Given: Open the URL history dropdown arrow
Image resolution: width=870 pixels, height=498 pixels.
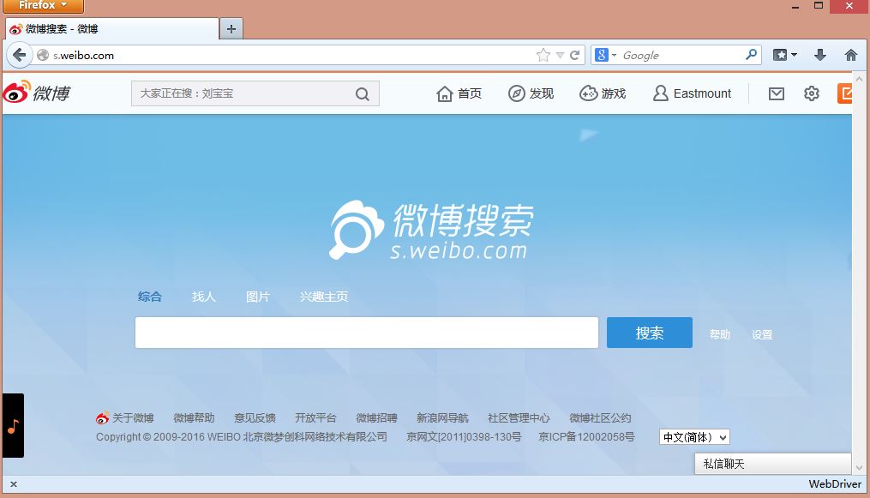Looking at the screenshot, I should tap(560, 55).
